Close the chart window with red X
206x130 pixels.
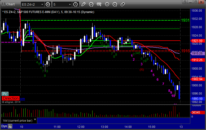201,2
